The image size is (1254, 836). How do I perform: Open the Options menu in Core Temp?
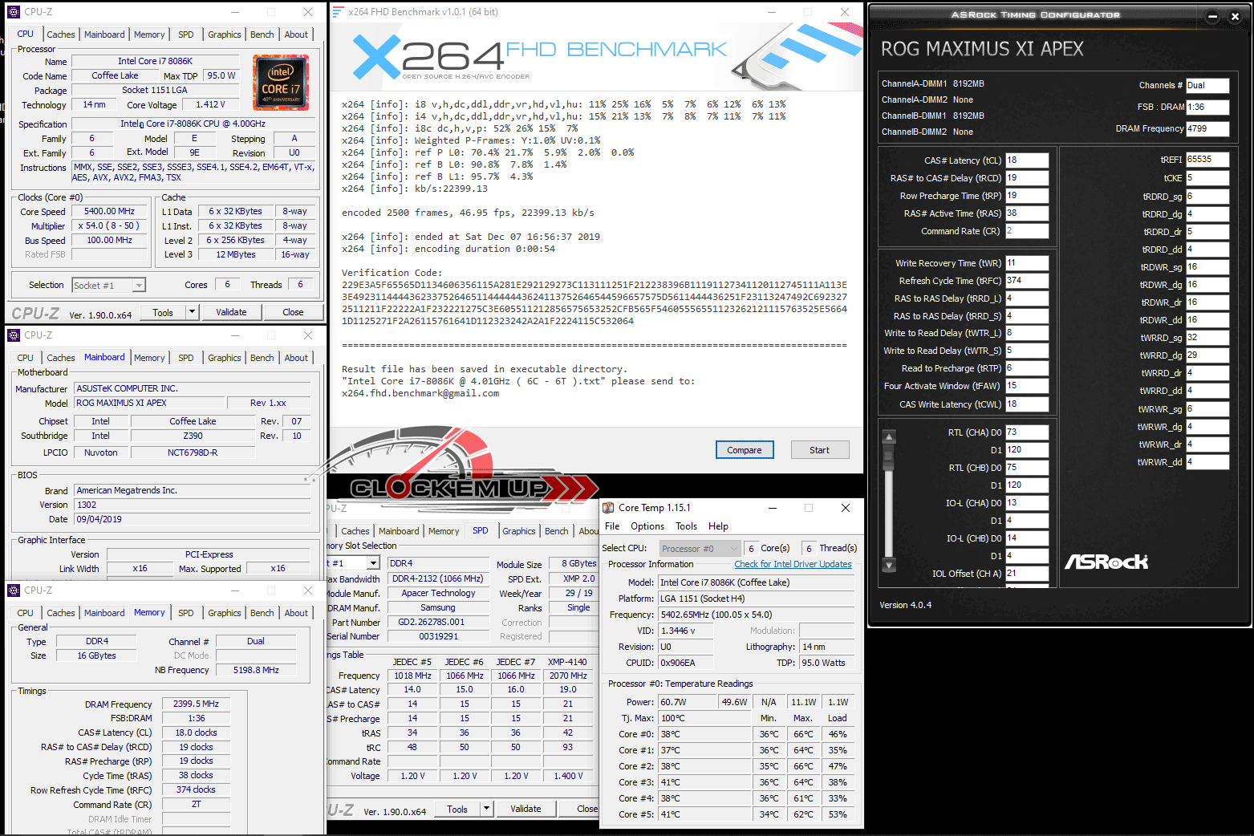[x=647, y=526]
